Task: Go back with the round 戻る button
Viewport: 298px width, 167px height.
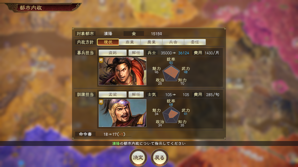Action: tap(160, 157)
